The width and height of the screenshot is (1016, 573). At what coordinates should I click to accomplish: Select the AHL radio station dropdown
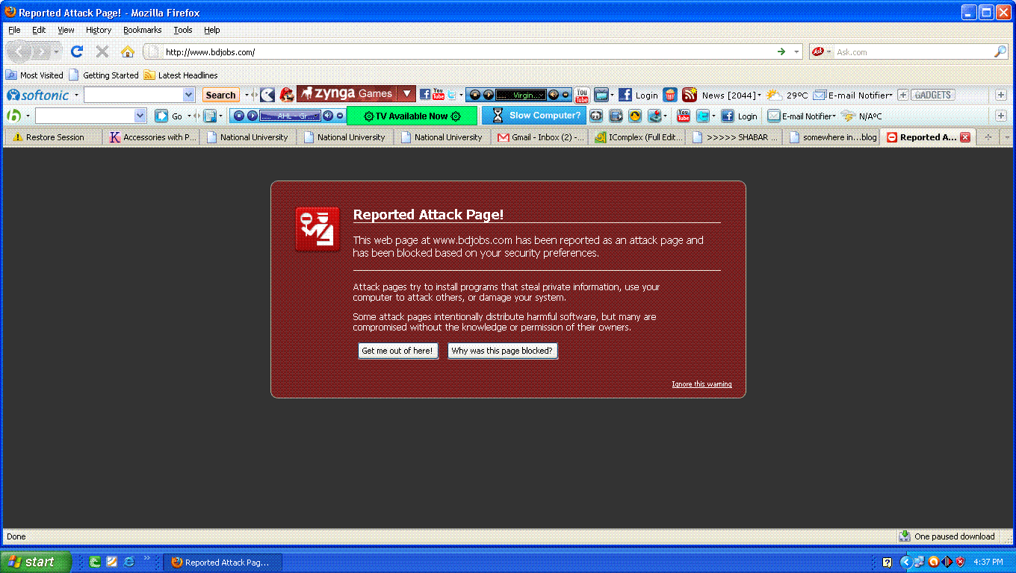290,116
